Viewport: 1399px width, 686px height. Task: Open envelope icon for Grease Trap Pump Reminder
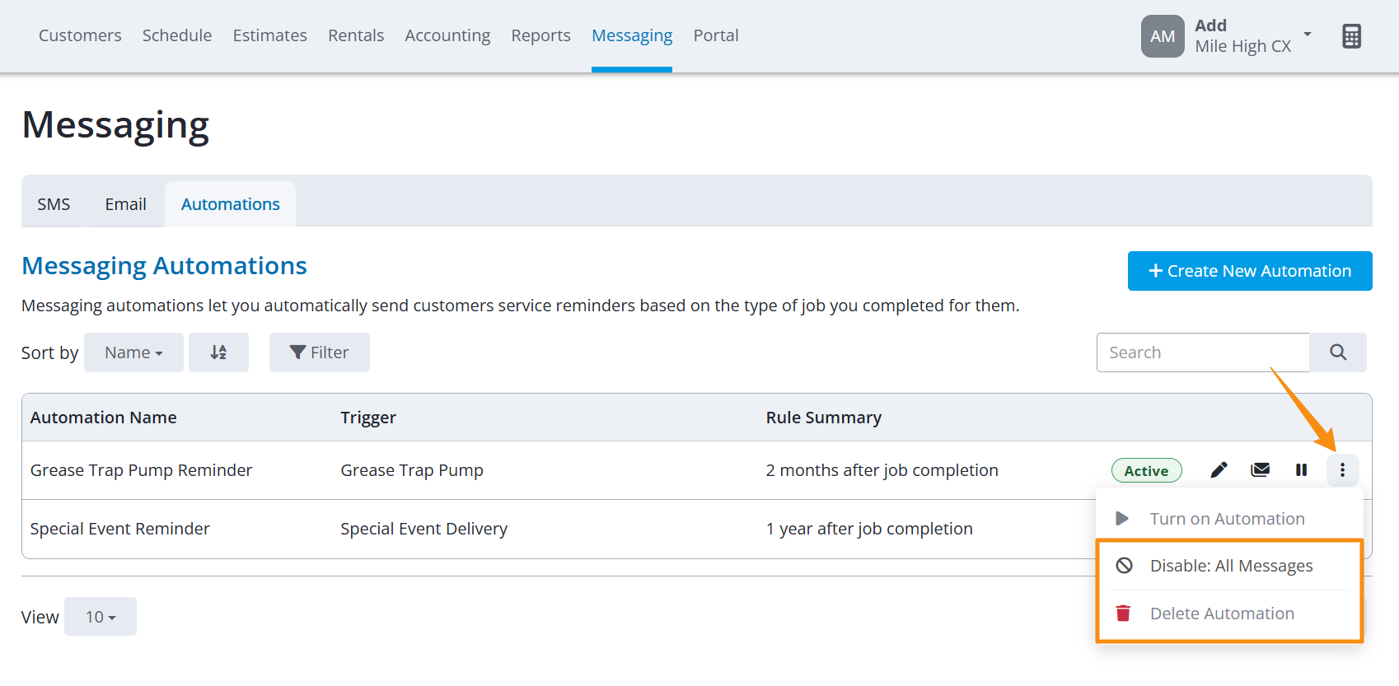[1261, 470]
